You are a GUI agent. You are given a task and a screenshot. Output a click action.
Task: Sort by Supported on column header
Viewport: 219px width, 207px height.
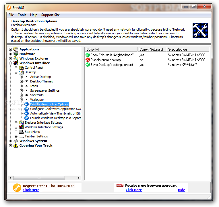(x=188, y=50)
